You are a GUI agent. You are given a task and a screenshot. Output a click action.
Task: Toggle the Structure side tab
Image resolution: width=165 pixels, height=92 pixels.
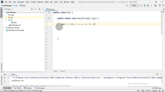tap(2, 68)
